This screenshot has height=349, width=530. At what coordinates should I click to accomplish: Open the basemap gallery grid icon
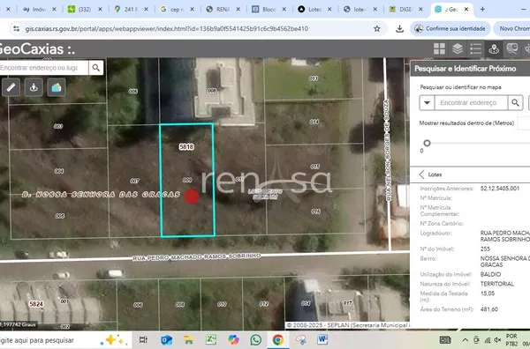pyautogui.click(x=439, y=48)
